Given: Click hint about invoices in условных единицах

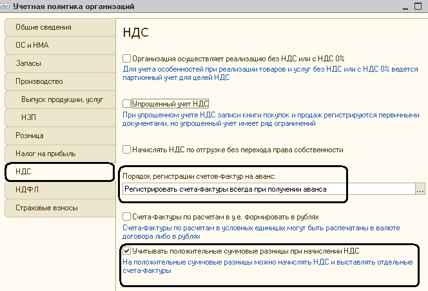Looking at the screenshot, I should coord(261,232).
